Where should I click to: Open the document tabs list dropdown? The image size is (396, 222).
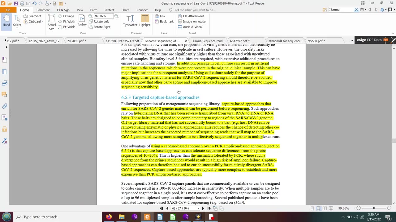(x=352, y=41)
